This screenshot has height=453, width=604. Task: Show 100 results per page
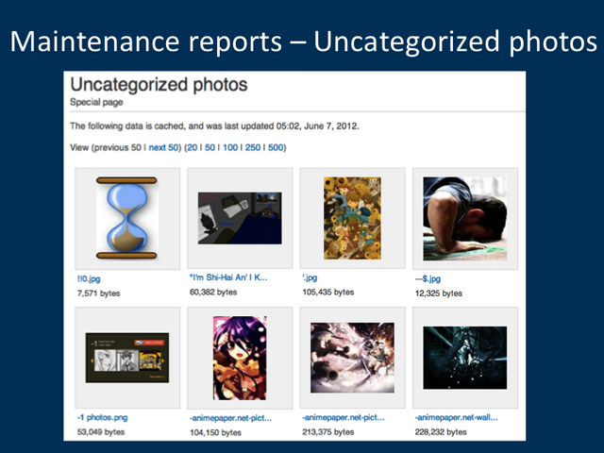pos(230,147)
